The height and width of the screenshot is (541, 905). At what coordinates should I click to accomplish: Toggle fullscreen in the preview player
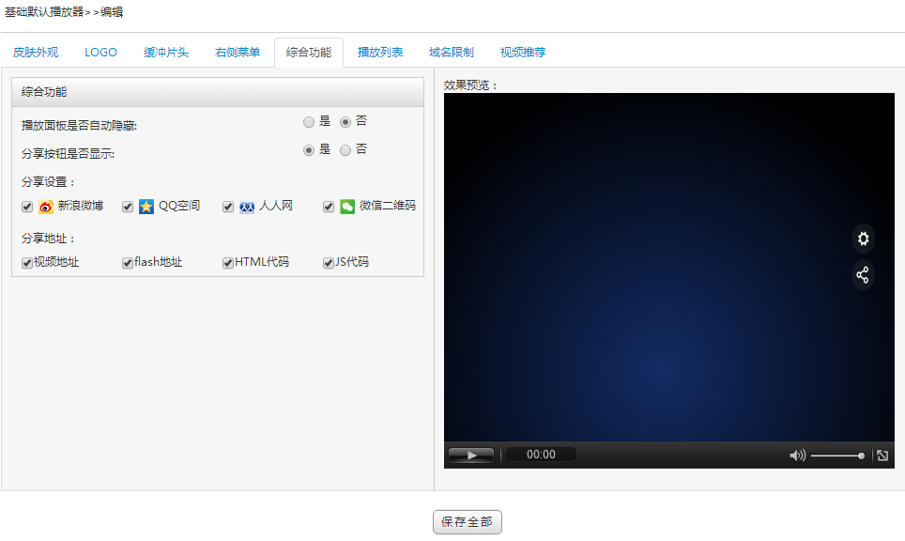[882, 456]
